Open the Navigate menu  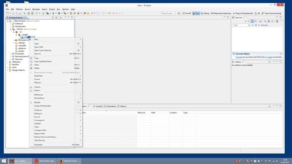pyautogui.click(x=36, y=9)
